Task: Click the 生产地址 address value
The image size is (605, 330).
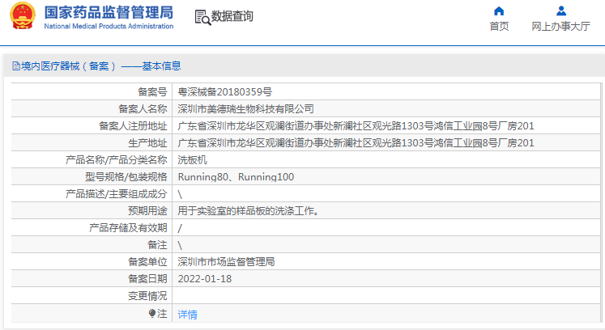Action: (x=356, y=142)
